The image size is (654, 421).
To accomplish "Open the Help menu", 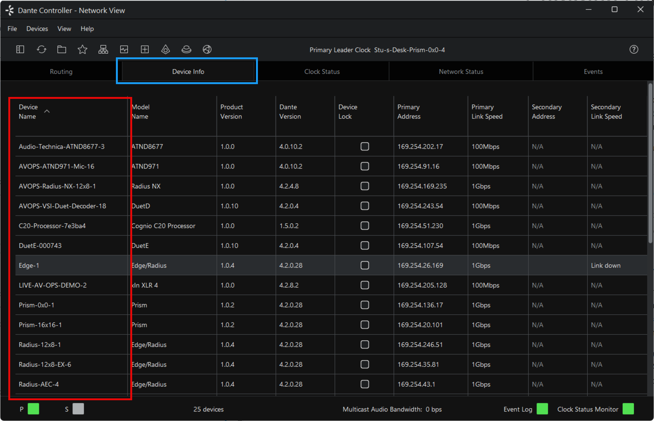I will (x=87, y=29).
